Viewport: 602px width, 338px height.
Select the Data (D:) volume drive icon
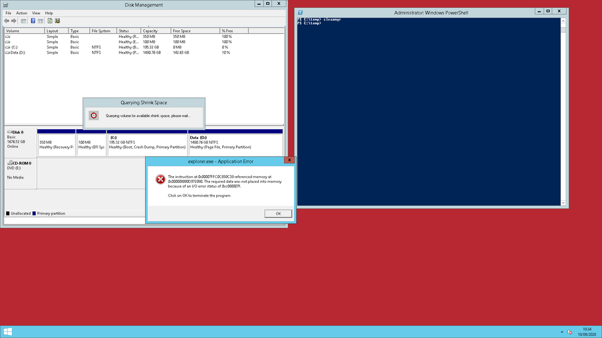pos(7,52)
